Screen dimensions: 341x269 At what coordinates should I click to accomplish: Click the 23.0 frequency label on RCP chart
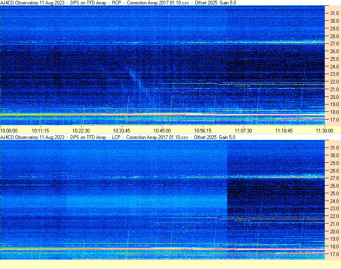(335, 74)
